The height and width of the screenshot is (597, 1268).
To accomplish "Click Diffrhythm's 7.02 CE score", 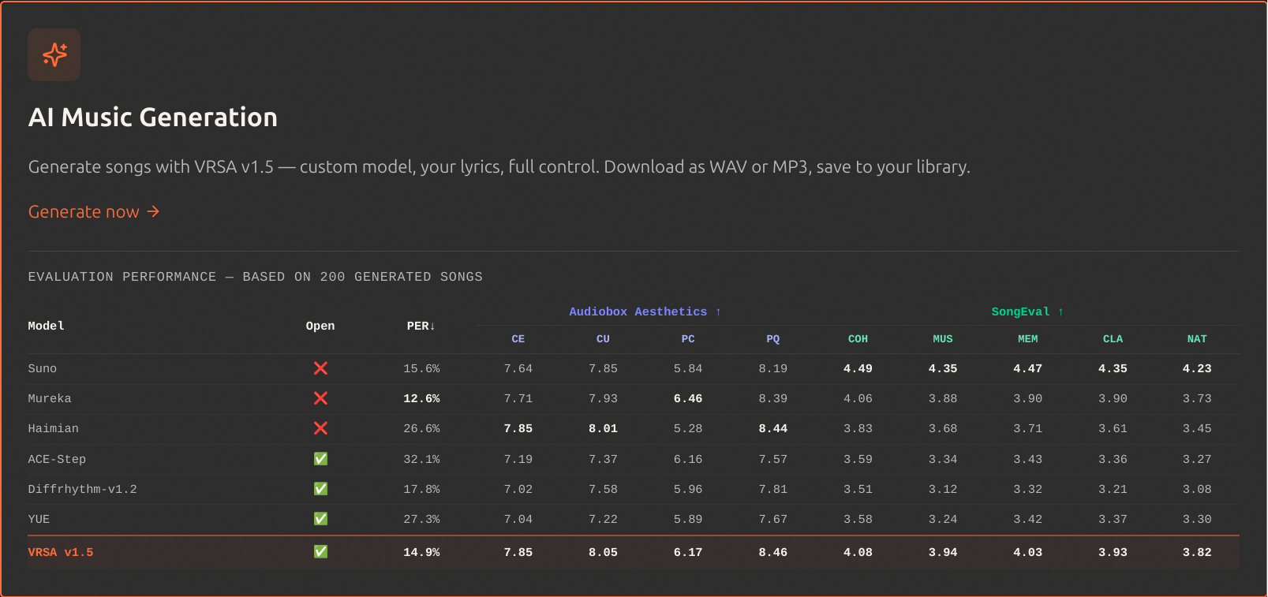I will click(518, 489).
